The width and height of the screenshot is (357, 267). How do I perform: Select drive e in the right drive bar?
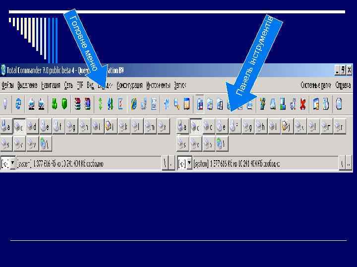tap(222, 126)
